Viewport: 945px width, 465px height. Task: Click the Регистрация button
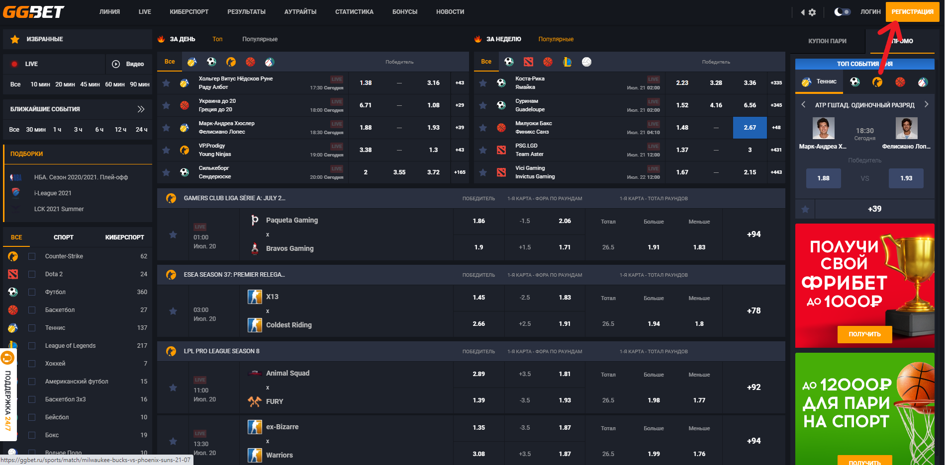(912, 12)
